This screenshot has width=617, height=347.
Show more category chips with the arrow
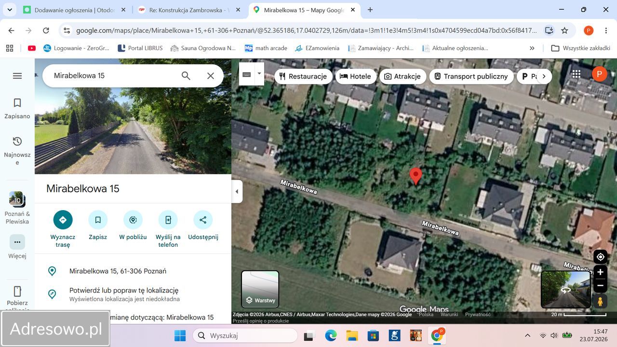point(544,76)
